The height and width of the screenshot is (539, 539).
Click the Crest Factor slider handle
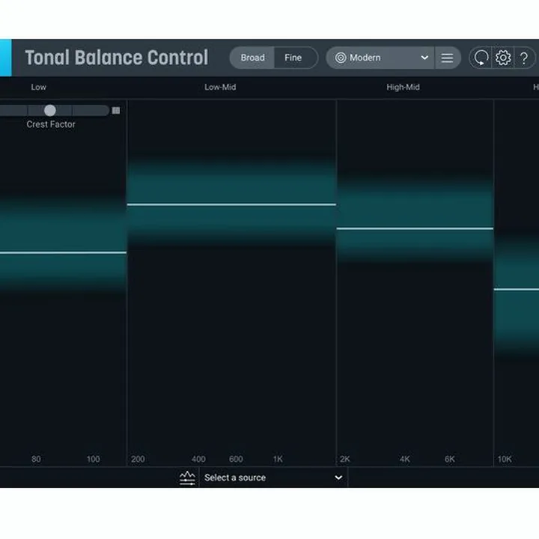tap(50, 110)
